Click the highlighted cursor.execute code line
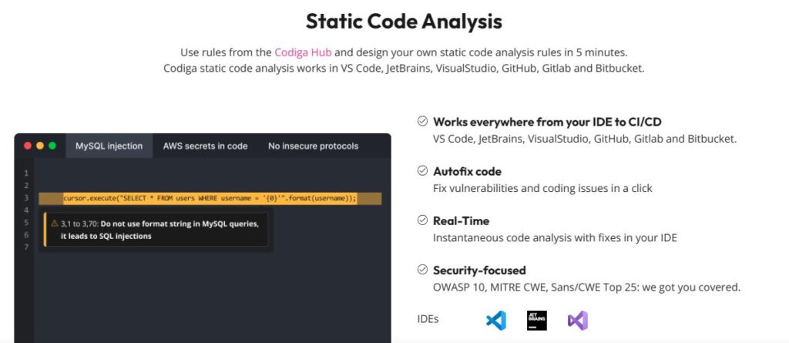 [210, 198]
